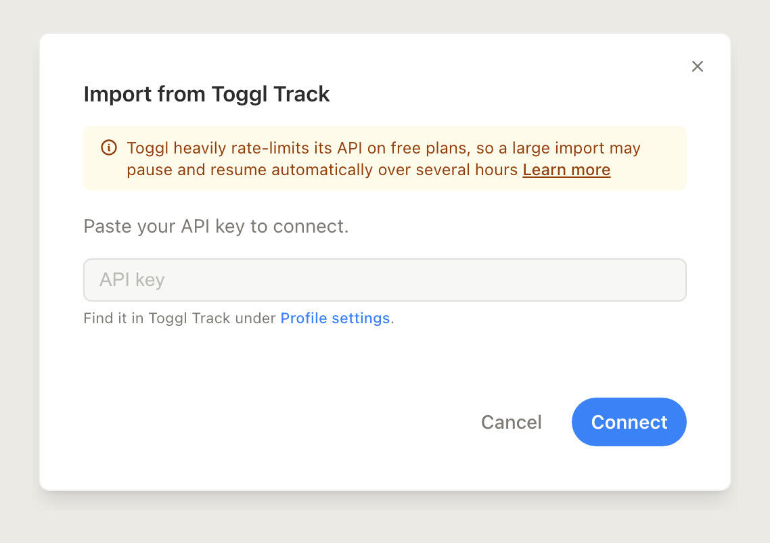Click the Cancel button
This screenshot has height=543, width=770.
512,422
